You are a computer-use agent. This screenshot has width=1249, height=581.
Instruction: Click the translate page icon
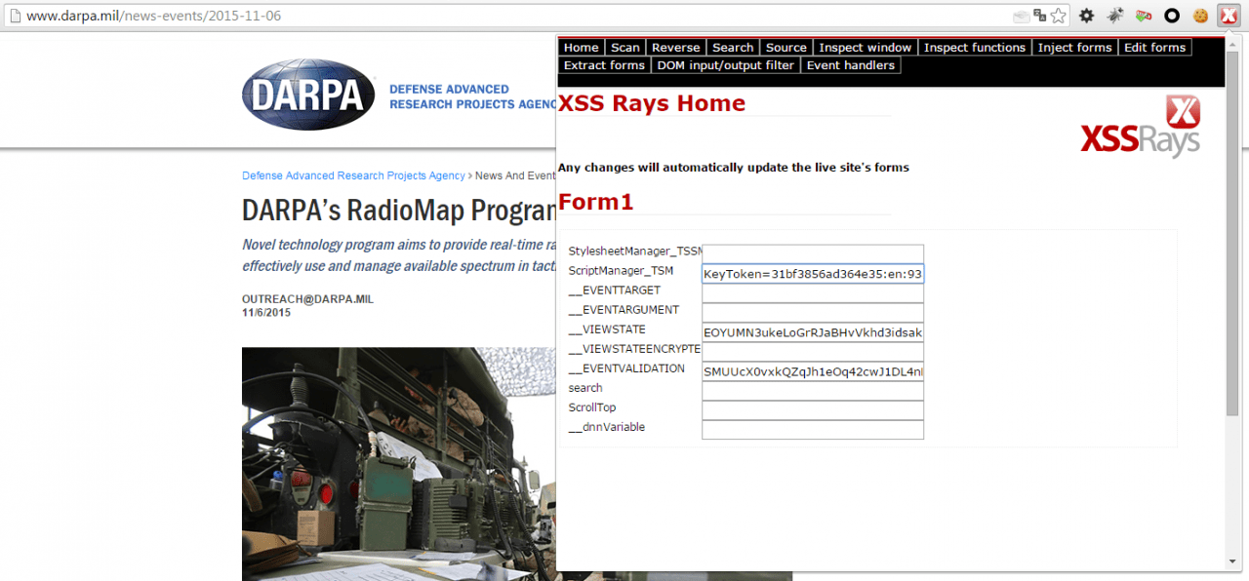(1040, 16)
